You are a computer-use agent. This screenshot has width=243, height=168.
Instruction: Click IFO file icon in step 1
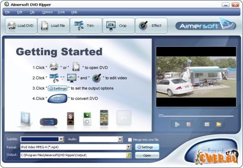click(x=76, y=67)
